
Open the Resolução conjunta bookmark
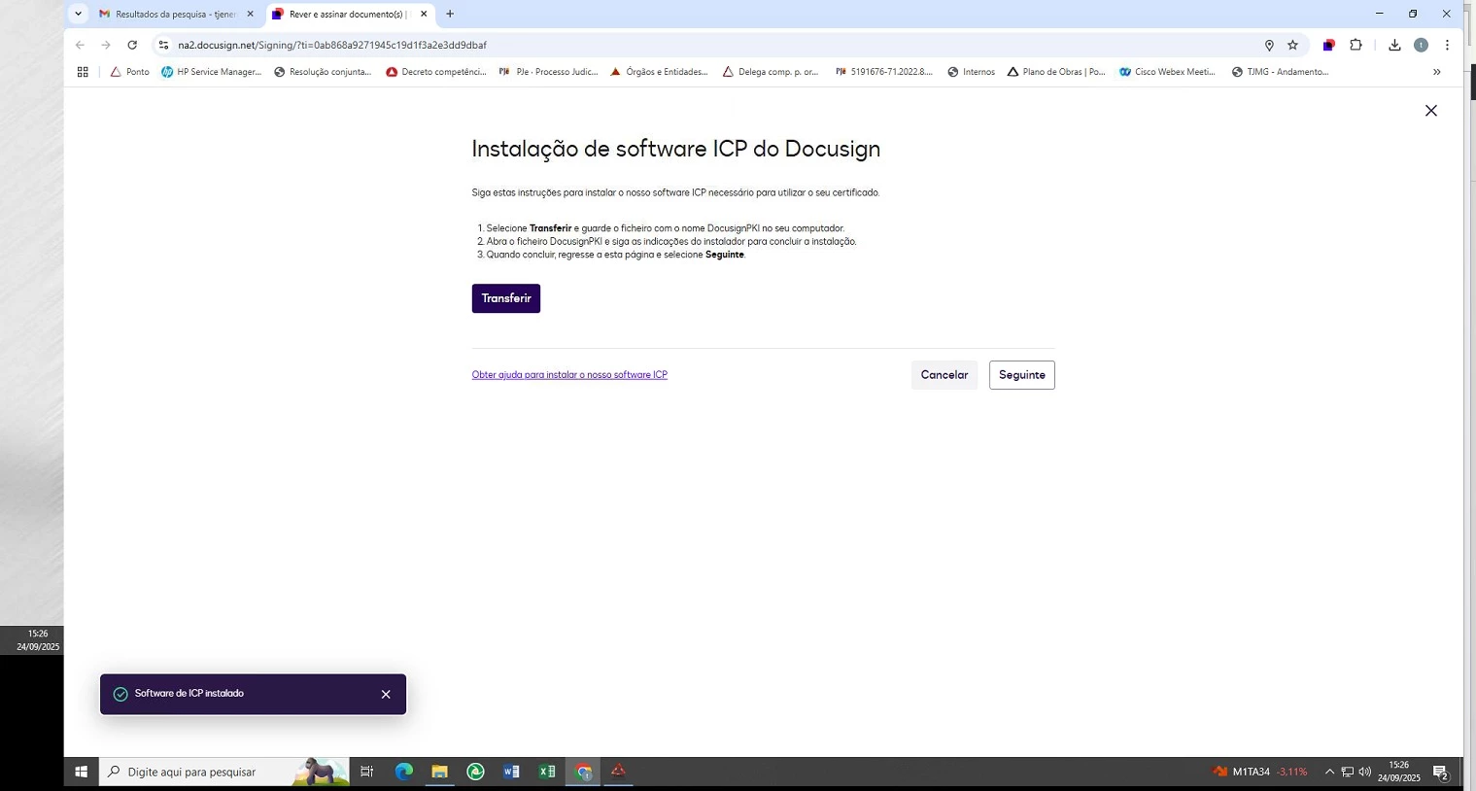tap(323, 72)
